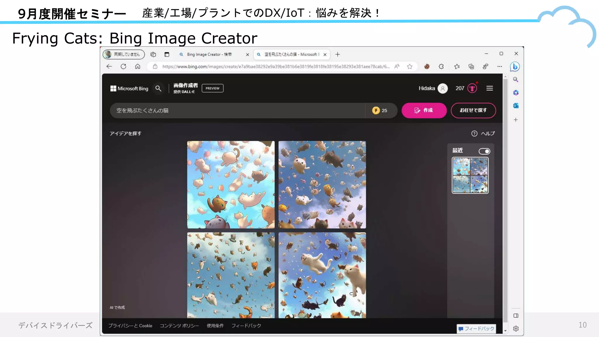This screenshot has width=599, height=337.
Task: Open the Hidaka account avatar
Action: pyautogui.click(x=443, y=88)
